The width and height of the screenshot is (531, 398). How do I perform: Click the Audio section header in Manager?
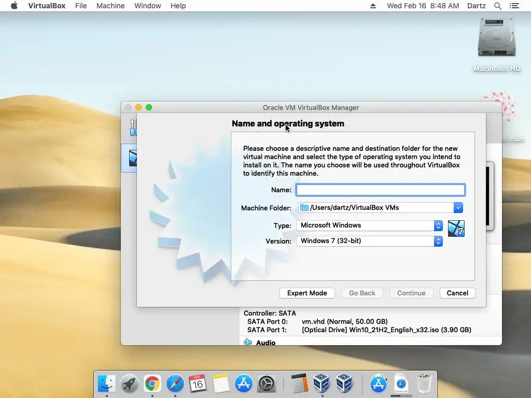[x=265, y=343]
